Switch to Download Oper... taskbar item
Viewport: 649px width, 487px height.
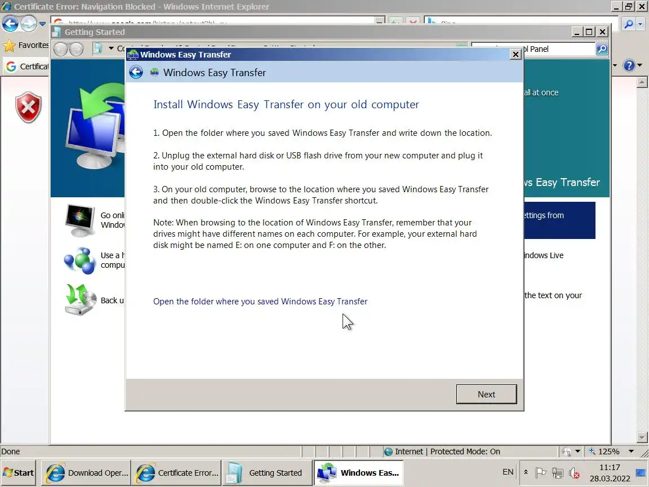(86, 473)
